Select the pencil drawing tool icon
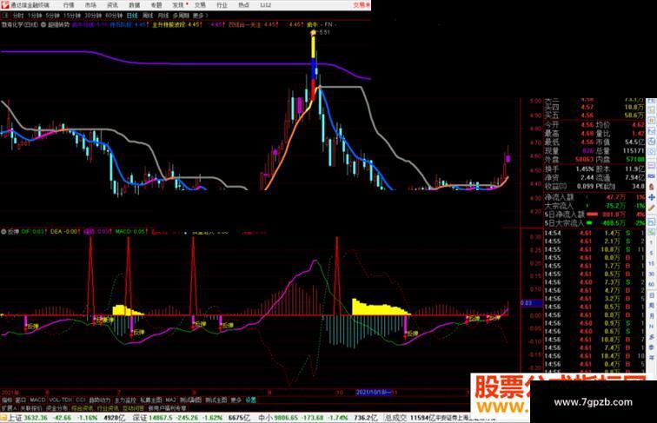Viewport: 657px width, 423px height. [652, 208]
